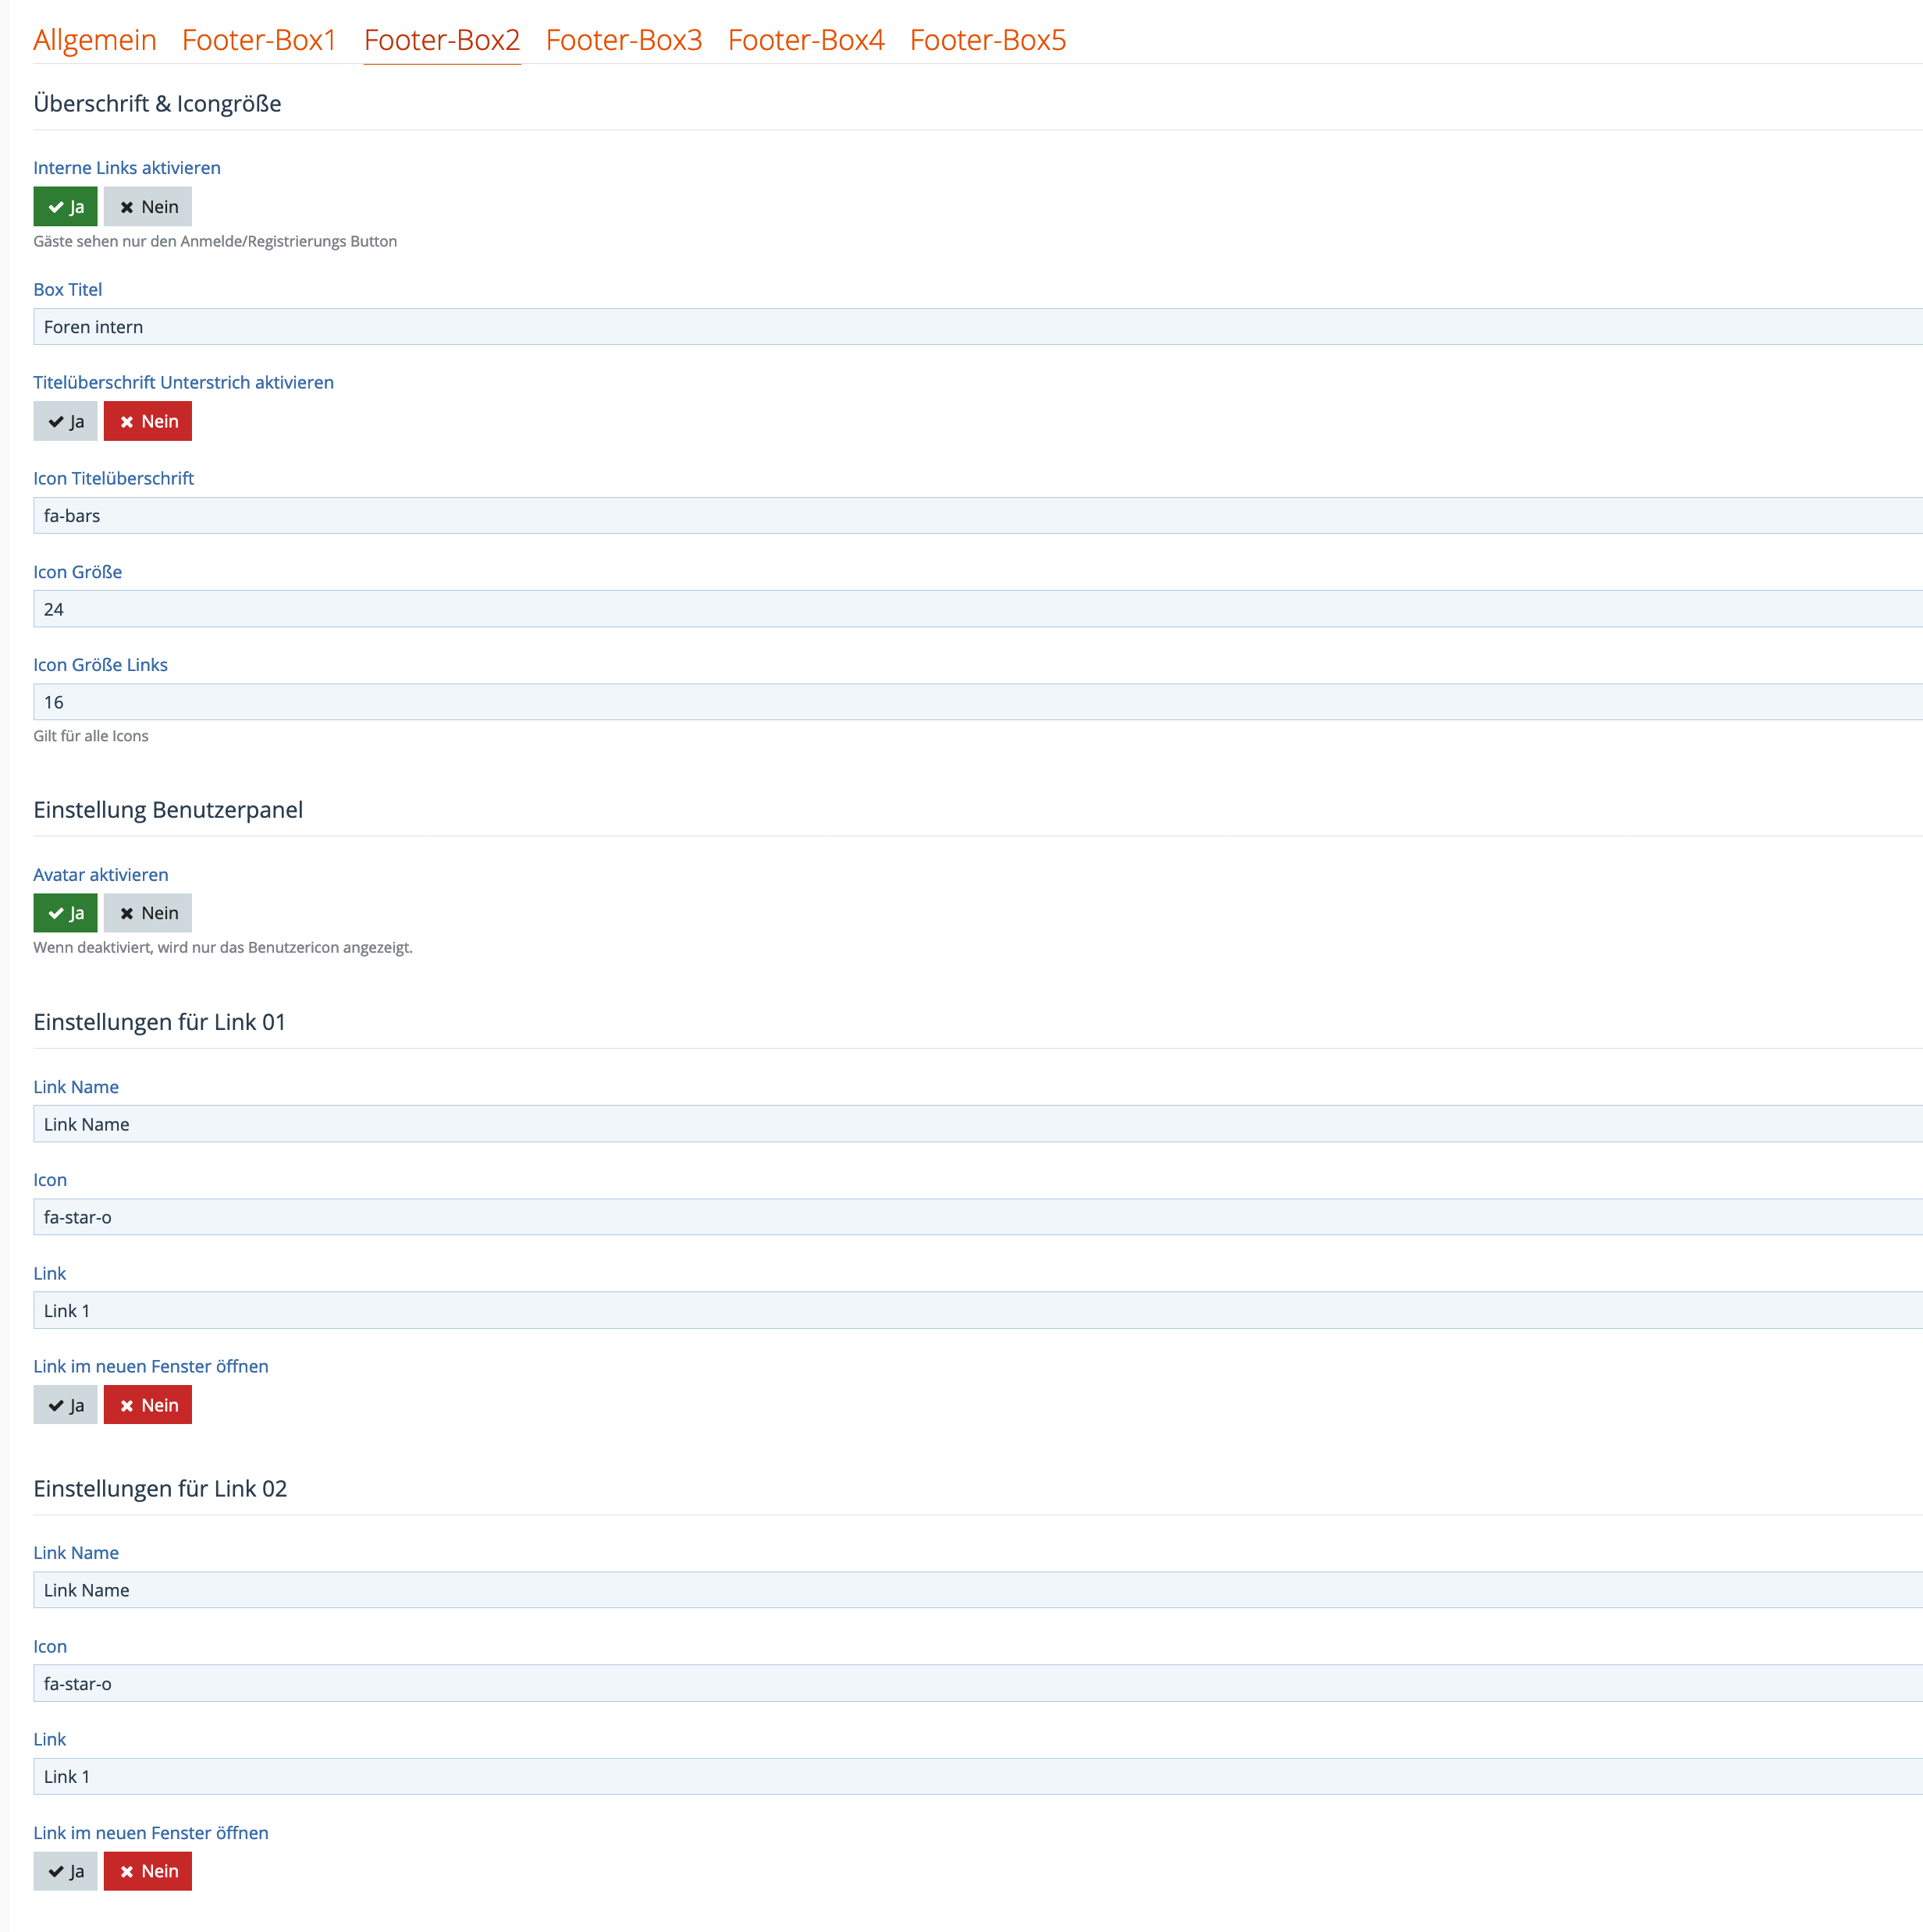Click the Box Titel field containing Foren intern
The height and width of the screenshot is (1932, 1923).
point(976,327)
